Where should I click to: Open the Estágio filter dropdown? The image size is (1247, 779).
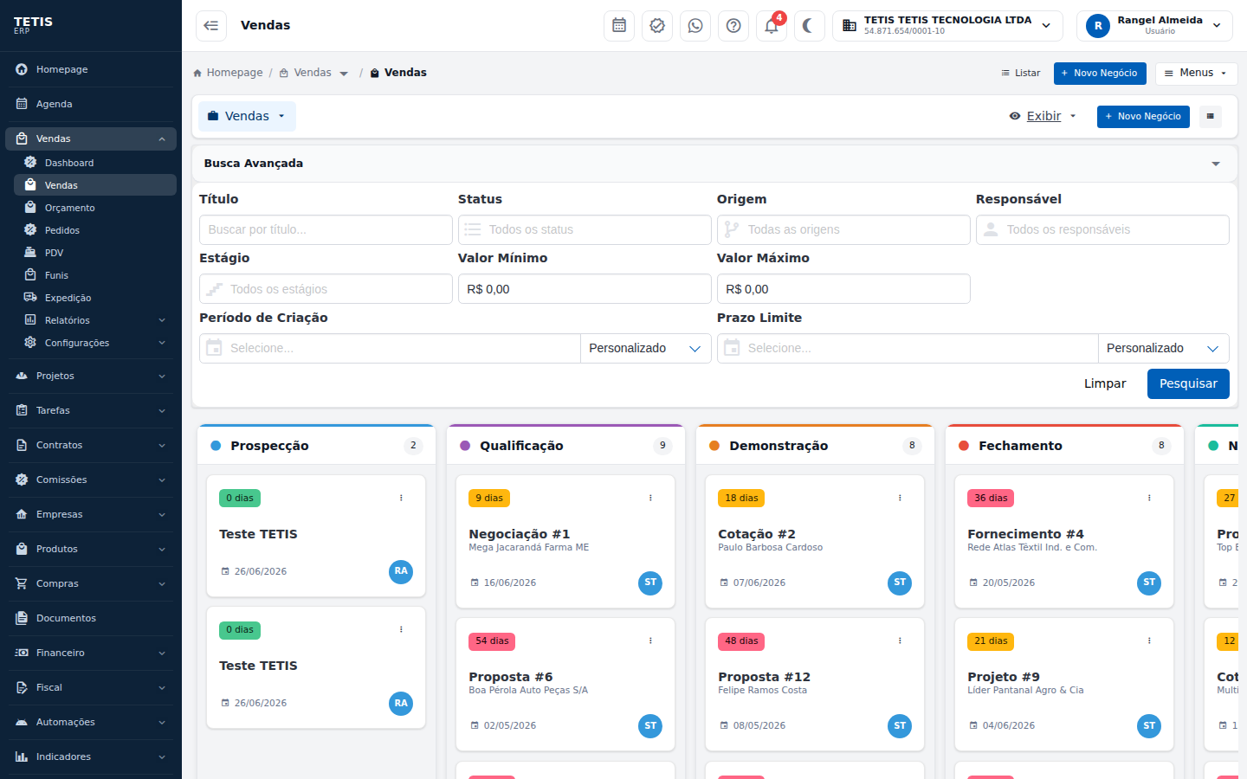pyautogui.click(x=326, y=289)
